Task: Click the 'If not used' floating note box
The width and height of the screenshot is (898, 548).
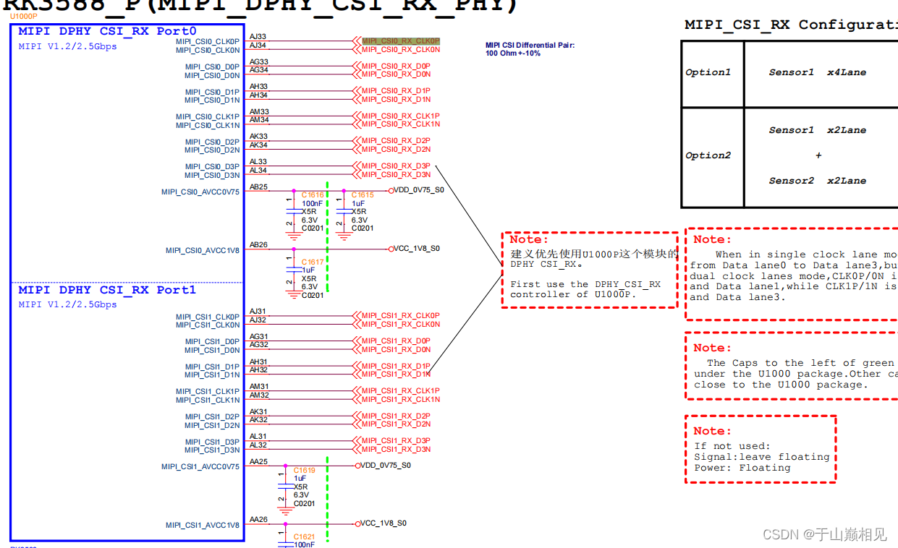Action: (x=761, y=448)
